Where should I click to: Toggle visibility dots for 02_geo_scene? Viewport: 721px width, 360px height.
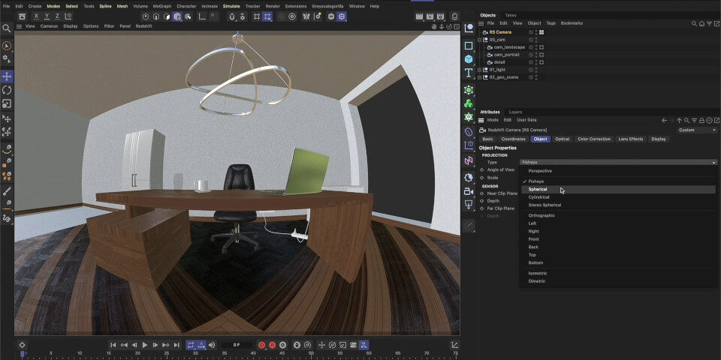[536, 77]
